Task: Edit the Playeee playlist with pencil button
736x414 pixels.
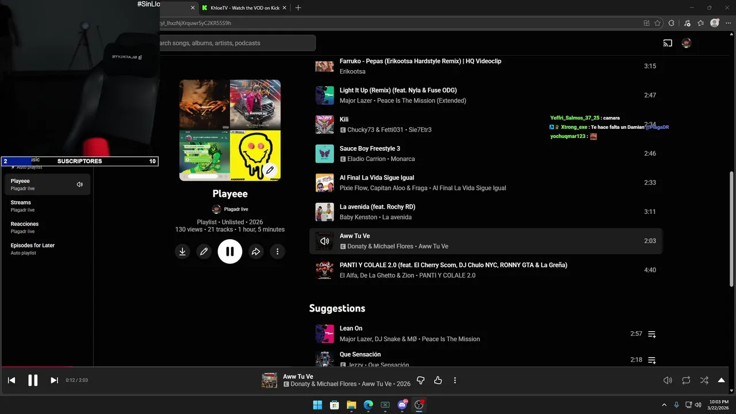Action: tap(204, 251)
